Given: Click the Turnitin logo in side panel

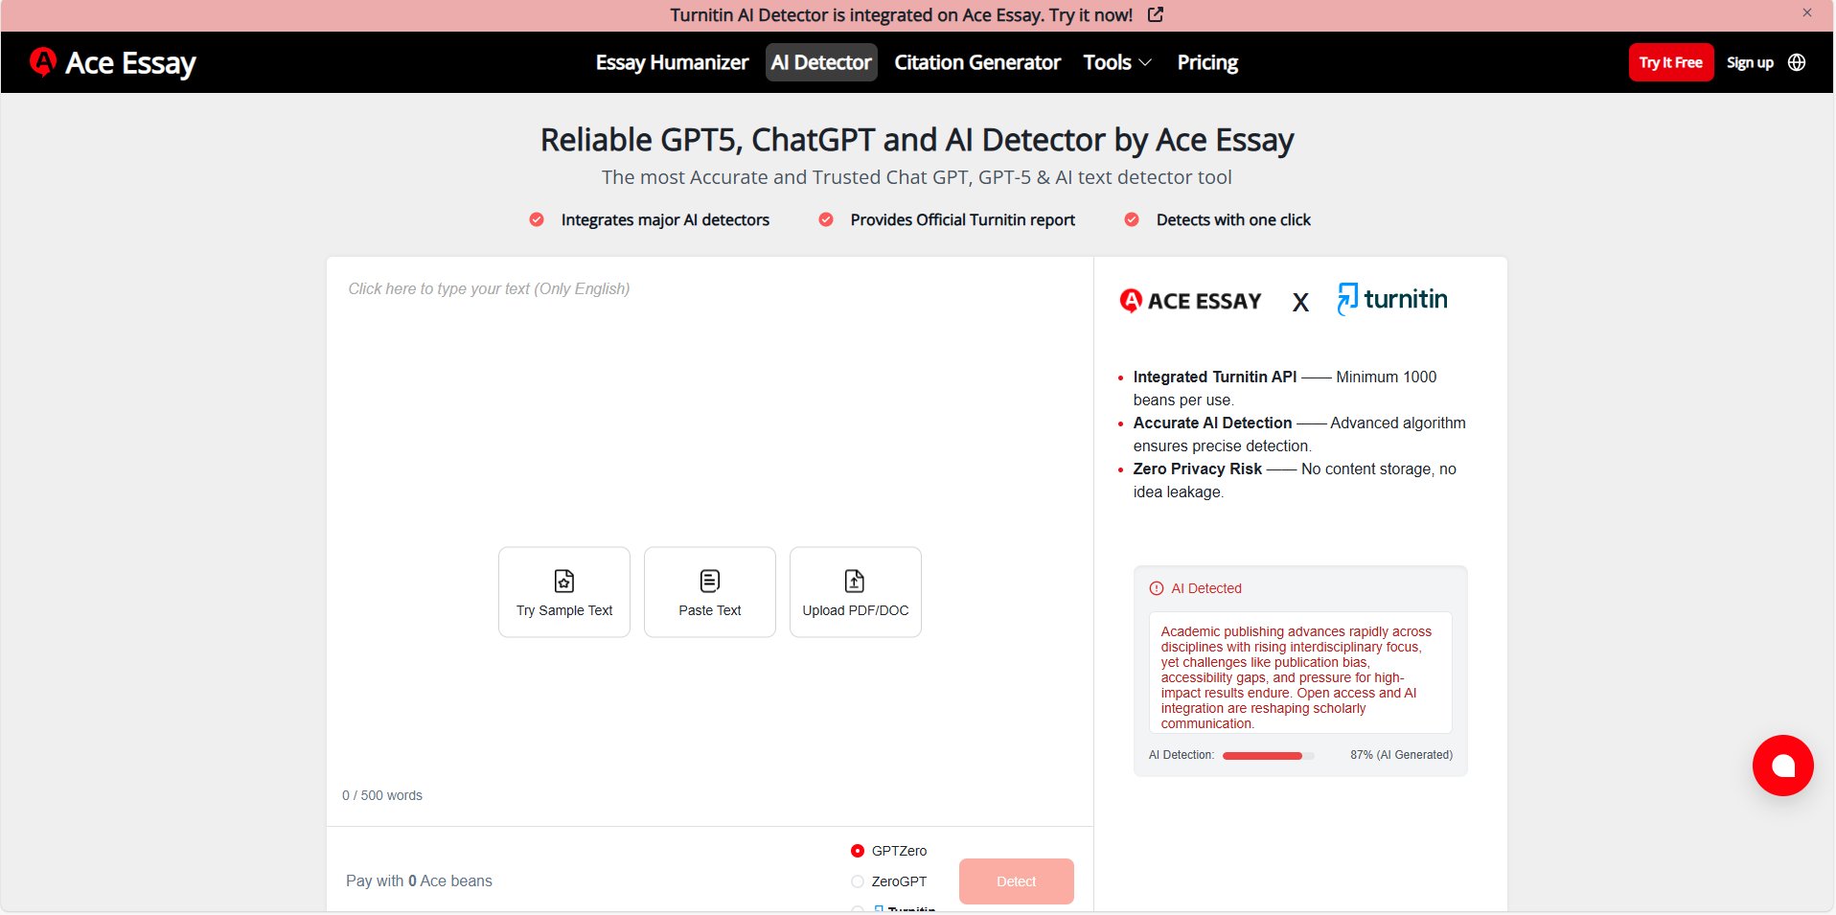Looking at the screenshot, I should [x=1392, y=299].
